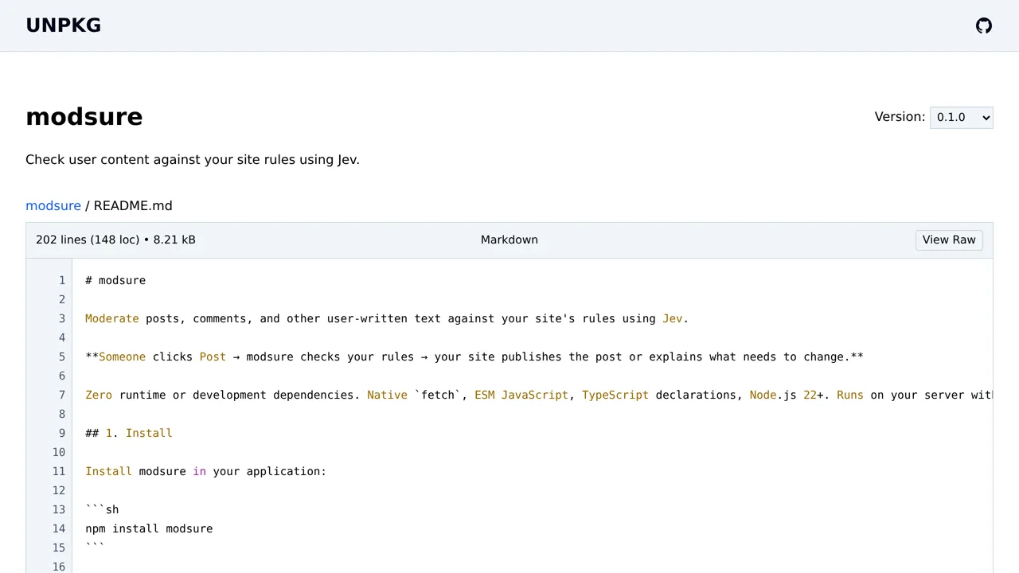Screen dimensions: 1019x573
Task: Open the modsure breadcrumb link
Action: 53,205
